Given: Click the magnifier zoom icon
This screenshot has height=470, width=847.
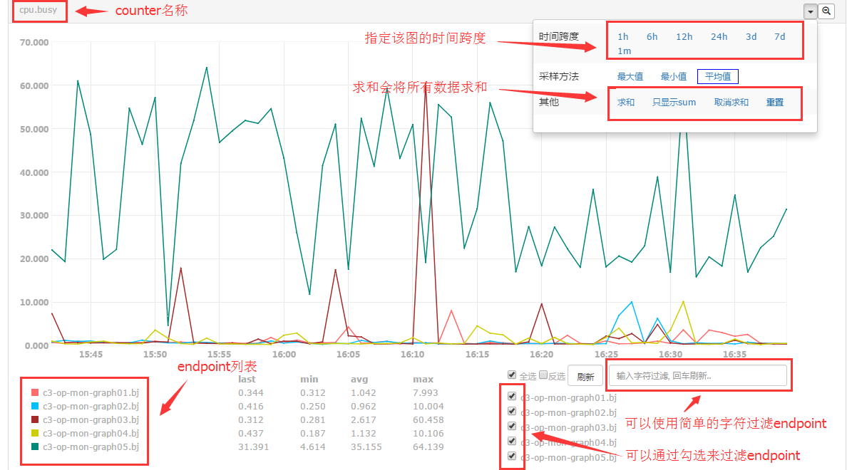Looking at the screenshot, I should (x=826, y=11).
